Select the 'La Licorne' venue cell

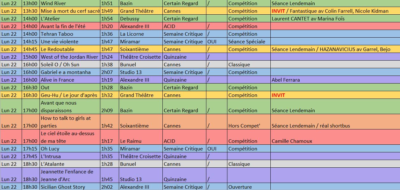point(132,34)
